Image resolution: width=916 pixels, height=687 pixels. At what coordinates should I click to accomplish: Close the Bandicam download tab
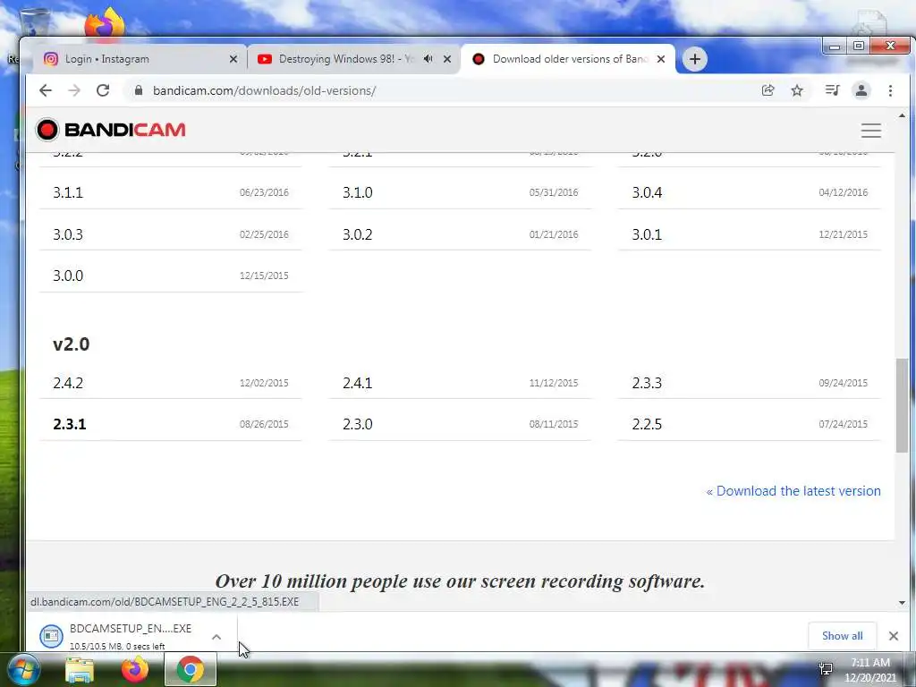(661, 59)
